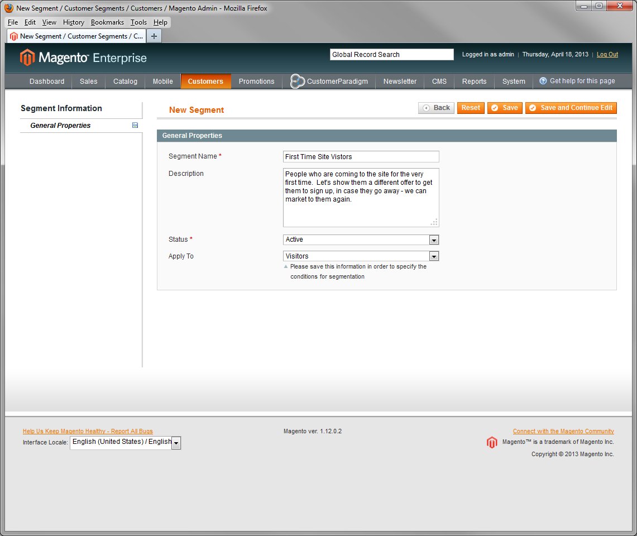Open Firefox Edit menu

(30, 22)
